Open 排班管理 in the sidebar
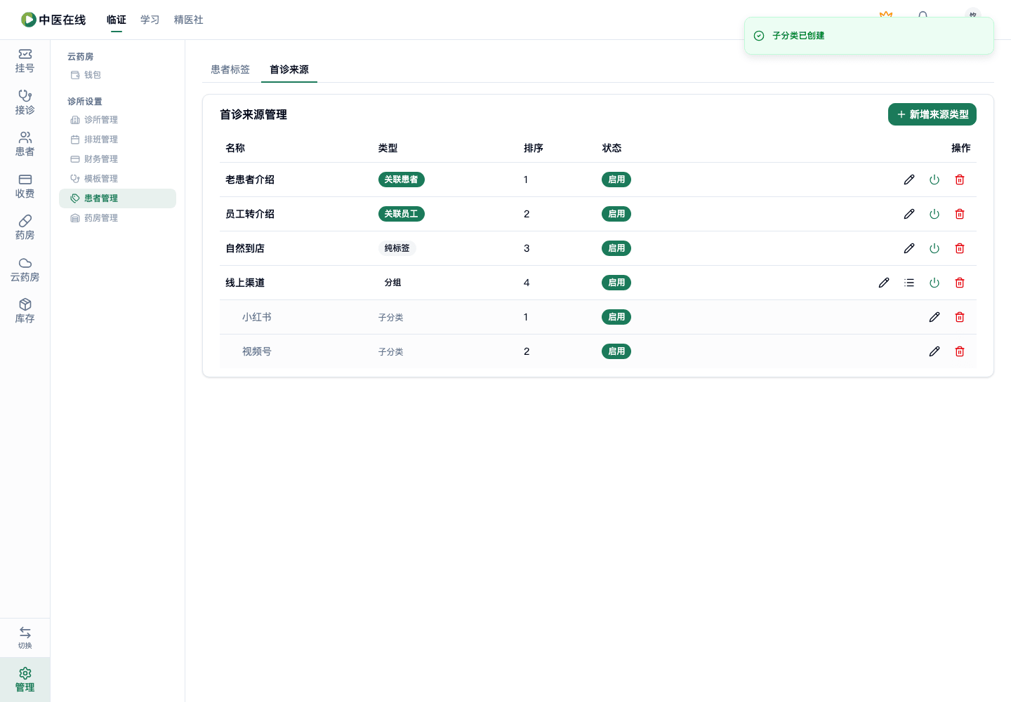 [x=117, y=140]
